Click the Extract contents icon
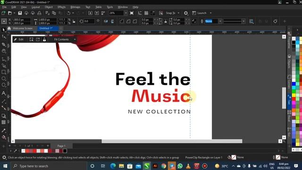This screenshot has height=170, width=302. (x=38, y=40)
